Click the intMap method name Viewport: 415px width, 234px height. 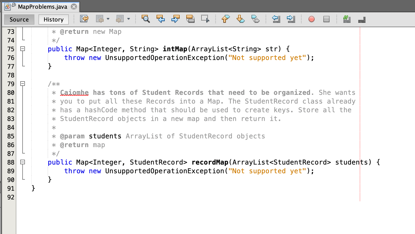click(175, 49)
